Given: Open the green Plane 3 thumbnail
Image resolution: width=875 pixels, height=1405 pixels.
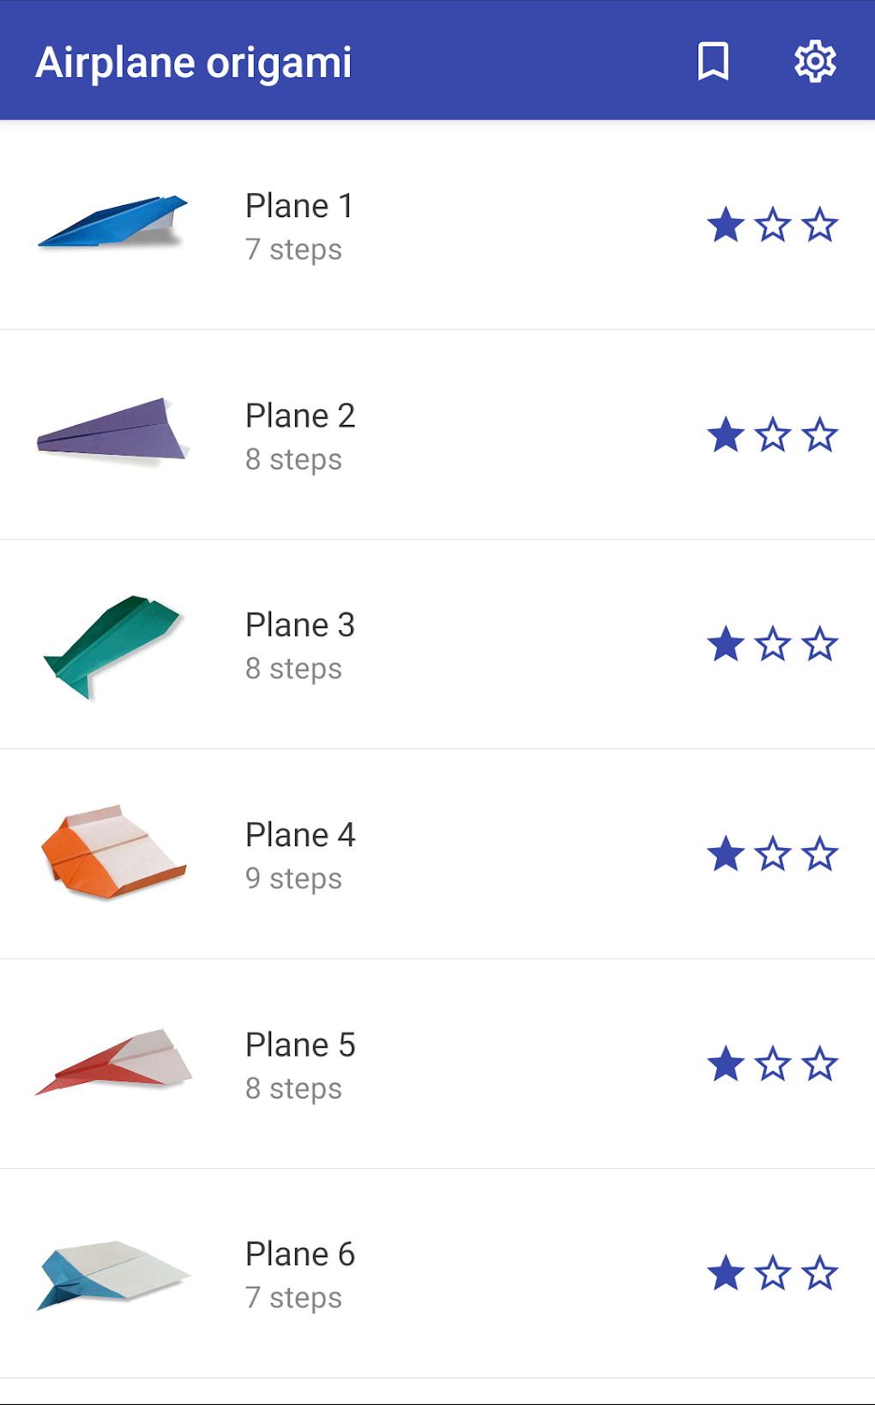Looking at the screenshot, I should pos(112,644).
